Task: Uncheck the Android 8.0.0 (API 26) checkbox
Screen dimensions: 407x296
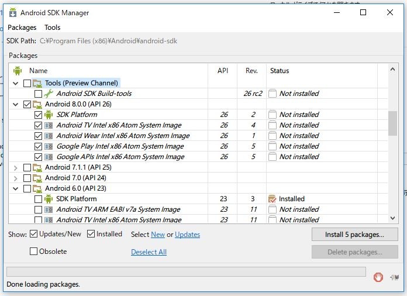Action: [27, 104]
